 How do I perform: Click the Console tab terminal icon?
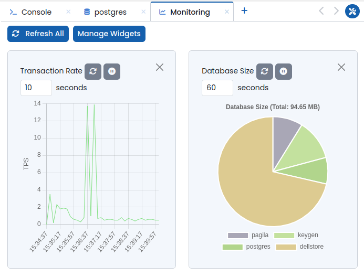tap(13, 12)
